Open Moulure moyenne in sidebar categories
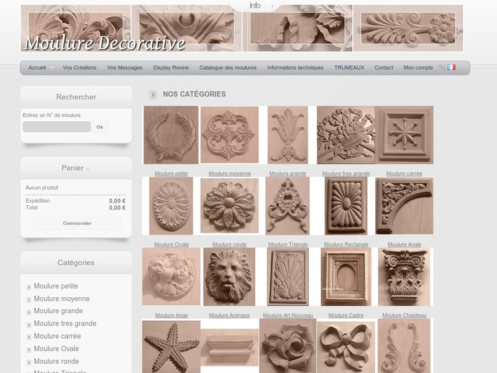This screenshot has height=373, width=497. click(62, 299)
